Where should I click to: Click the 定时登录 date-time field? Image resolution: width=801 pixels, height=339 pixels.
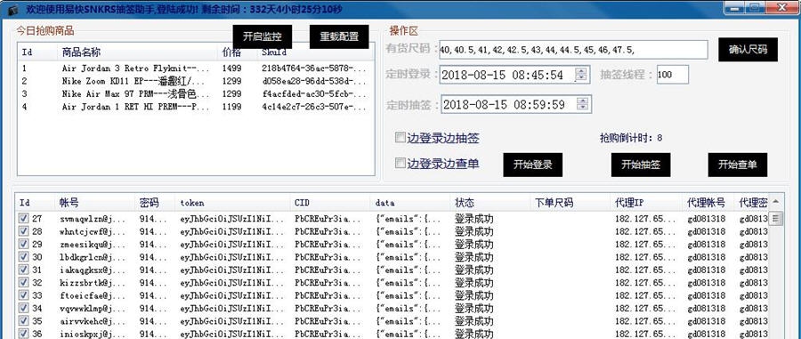(x=515, y=75)
